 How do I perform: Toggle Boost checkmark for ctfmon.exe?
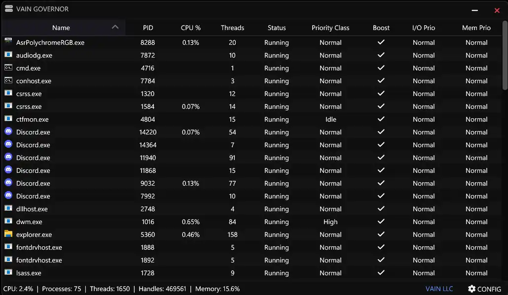click(381, 119)
